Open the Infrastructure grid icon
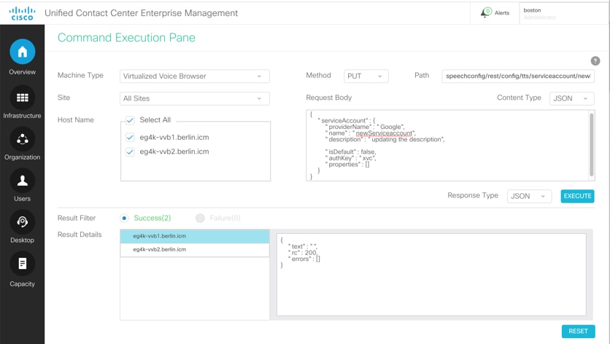 click(22, 97)
